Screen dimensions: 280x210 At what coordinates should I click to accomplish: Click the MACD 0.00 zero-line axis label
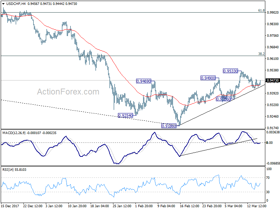(x=269, y=142)
